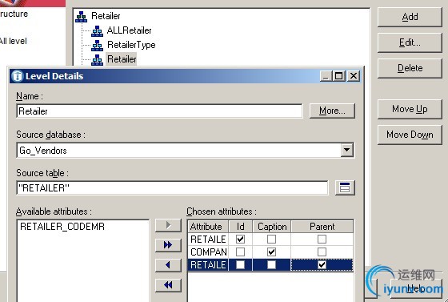
Task: Check Parent for COMPAN attribute
Action: point(322,252)
